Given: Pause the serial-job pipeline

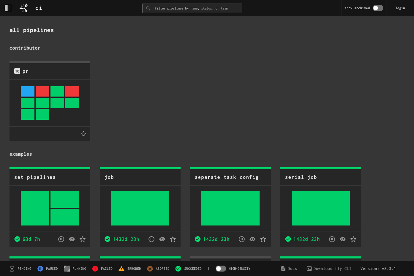Looking at the screenshot, I should click(x=332, y=239).
